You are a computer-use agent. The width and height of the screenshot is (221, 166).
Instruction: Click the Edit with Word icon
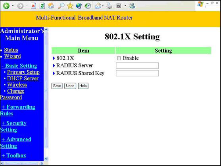(119, 6)
